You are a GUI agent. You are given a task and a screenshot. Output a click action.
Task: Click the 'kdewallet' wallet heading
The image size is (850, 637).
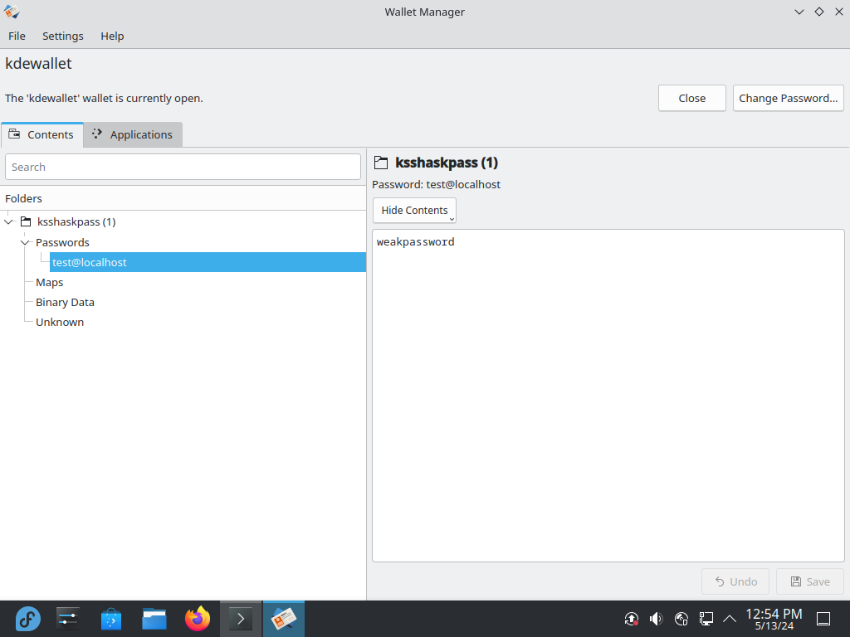coord(38,63)
